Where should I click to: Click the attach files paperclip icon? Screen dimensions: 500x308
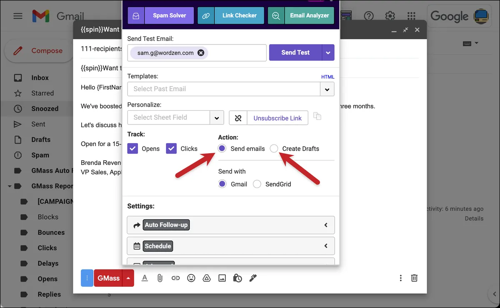[160, 278]
